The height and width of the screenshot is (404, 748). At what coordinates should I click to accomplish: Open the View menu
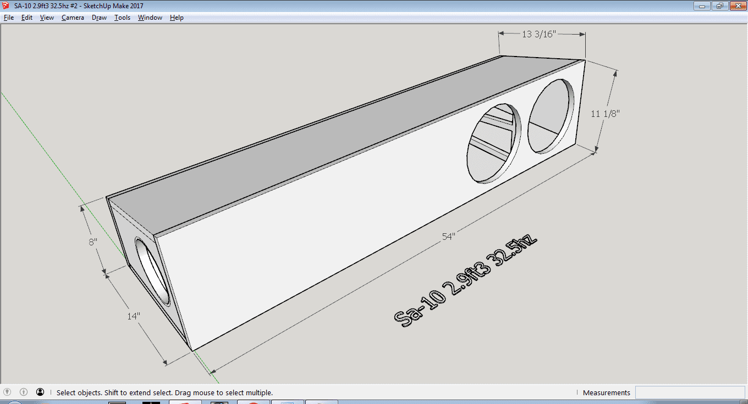47,18
